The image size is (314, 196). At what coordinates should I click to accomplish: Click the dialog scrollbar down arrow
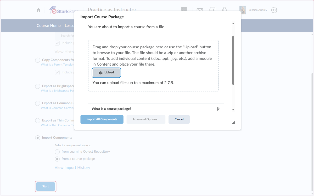[233, 109]
